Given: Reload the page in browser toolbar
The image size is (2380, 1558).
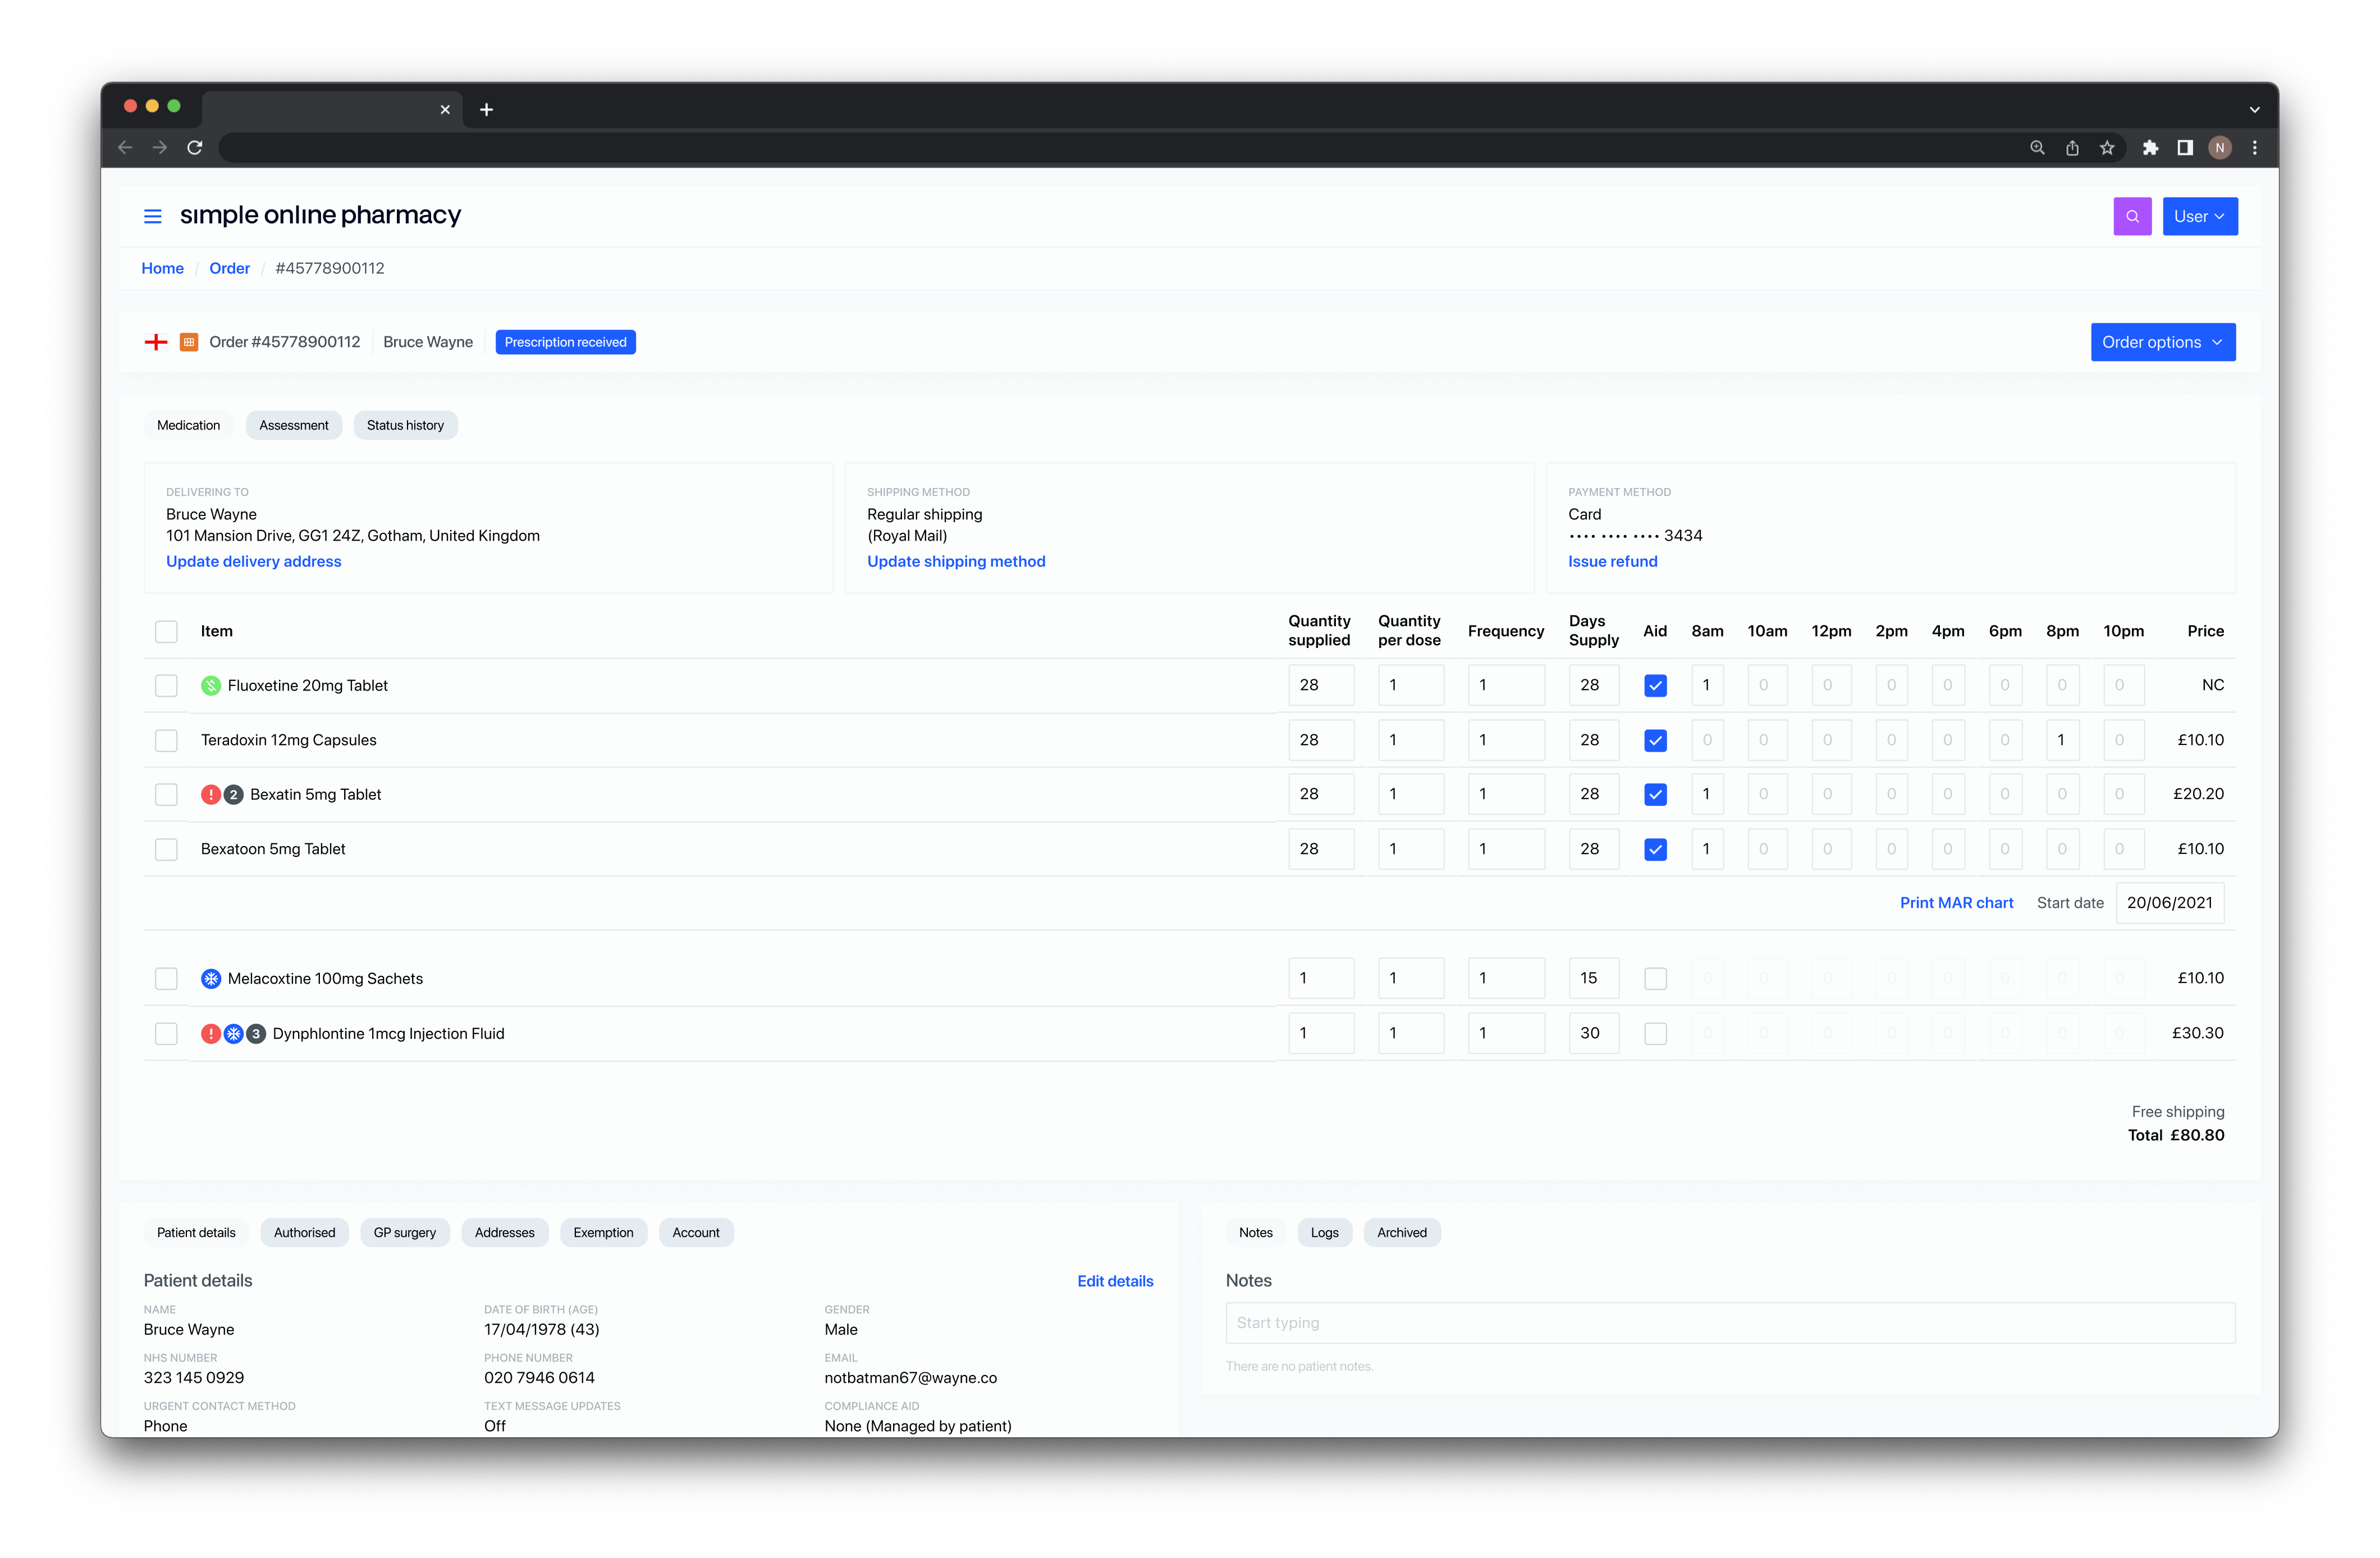Looking at the screenshot, I should [x=195, y=147].
